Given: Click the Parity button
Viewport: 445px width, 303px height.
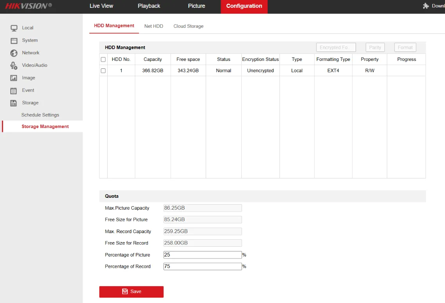Looking at the screenshot, I should coord(375,47).
